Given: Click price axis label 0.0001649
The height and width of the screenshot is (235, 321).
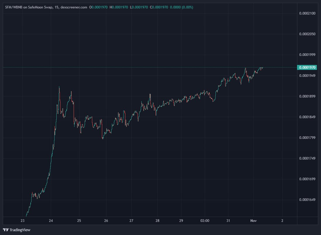Looking at the screenshot, I should point(307,199).
